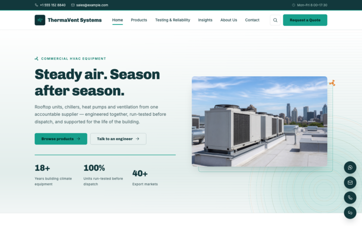Click the floating phone call button
This screenshot has height=226, width=362.
tap(350, 198)
